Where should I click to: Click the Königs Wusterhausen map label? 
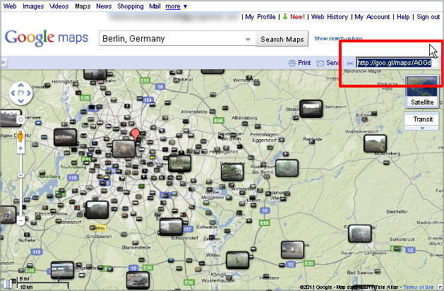[218, 278]
